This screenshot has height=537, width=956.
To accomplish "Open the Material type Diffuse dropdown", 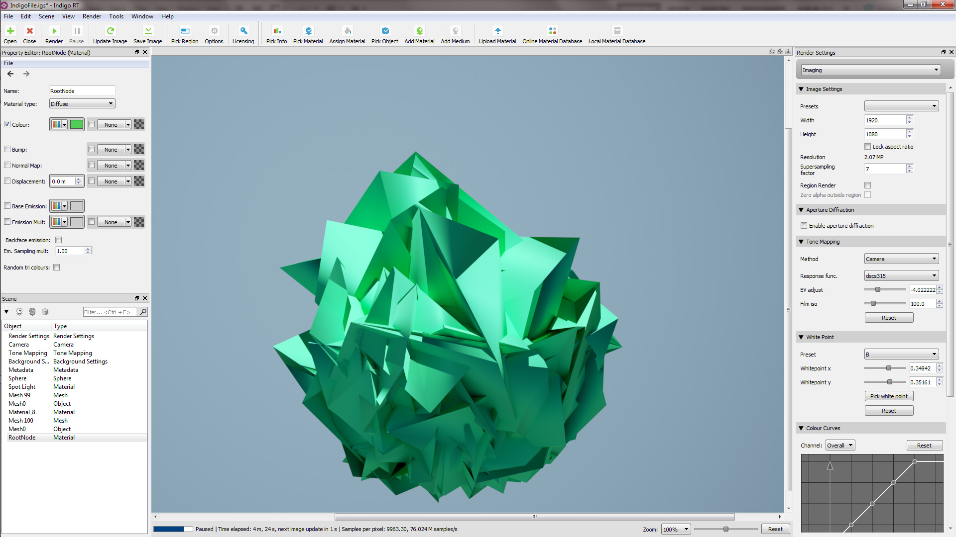I will click(x=82, y=103).
